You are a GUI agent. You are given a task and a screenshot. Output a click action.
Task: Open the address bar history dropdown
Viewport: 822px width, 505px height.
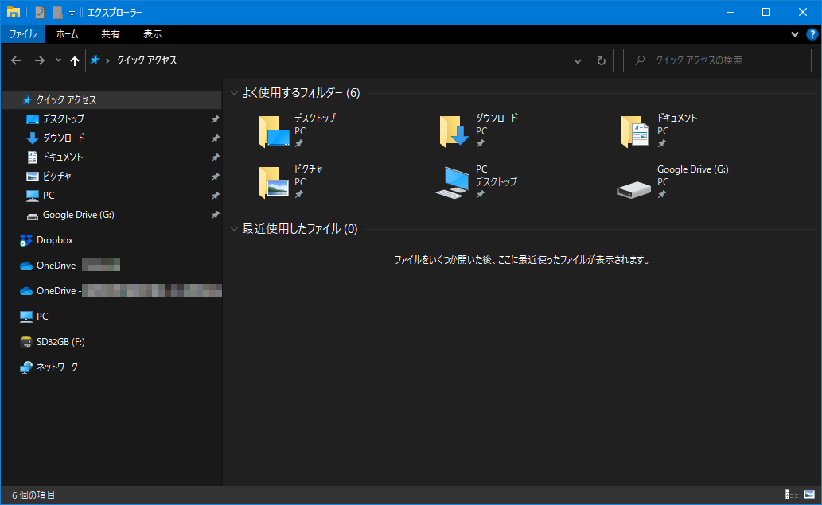578,60
